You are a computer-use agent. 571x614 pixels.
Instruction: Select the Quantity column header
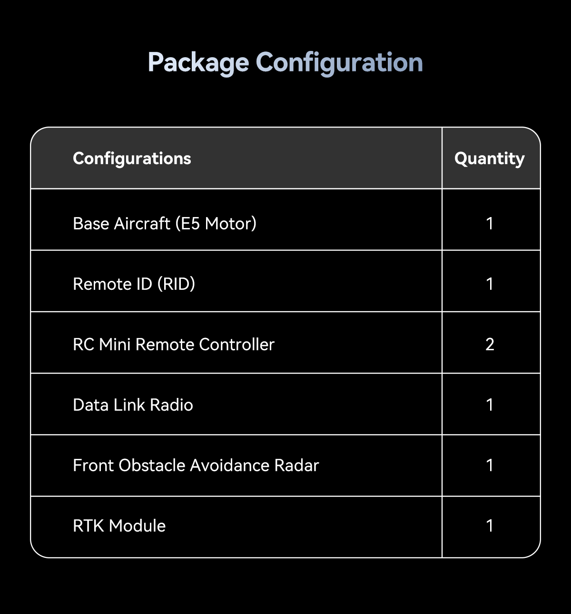point(489,158)
